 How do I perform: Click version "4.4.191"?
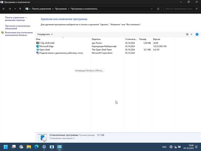(156, 50)
